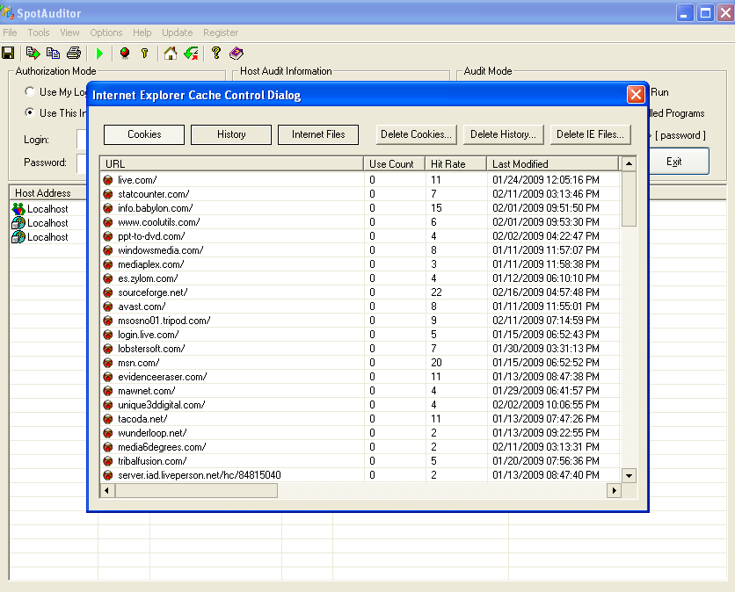
Task: Click the Copy toolbar icon
Action: (x=53, y=53)
